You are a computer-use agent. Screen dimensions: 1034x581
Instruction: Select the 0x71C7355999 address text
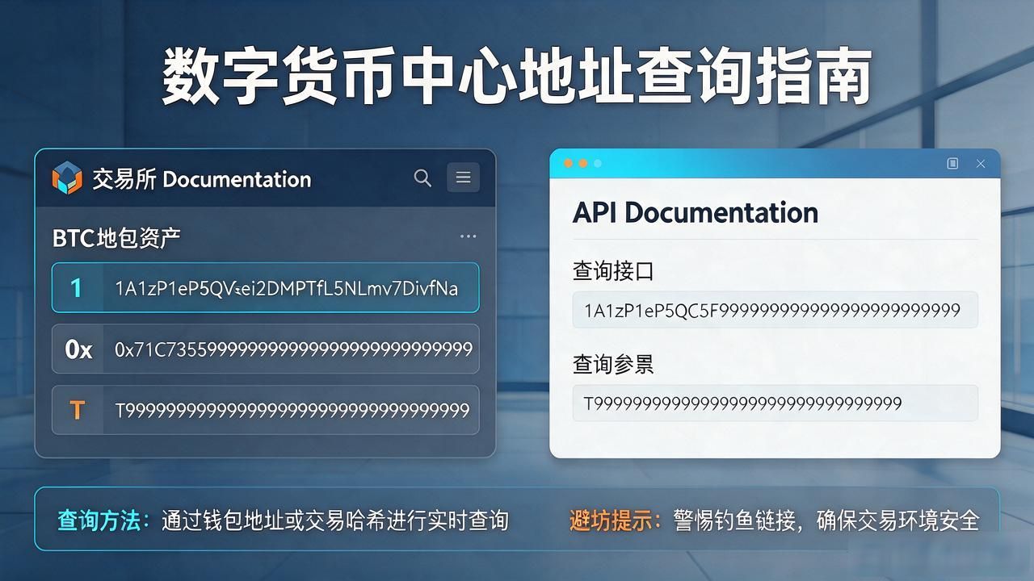click(293, 349)
